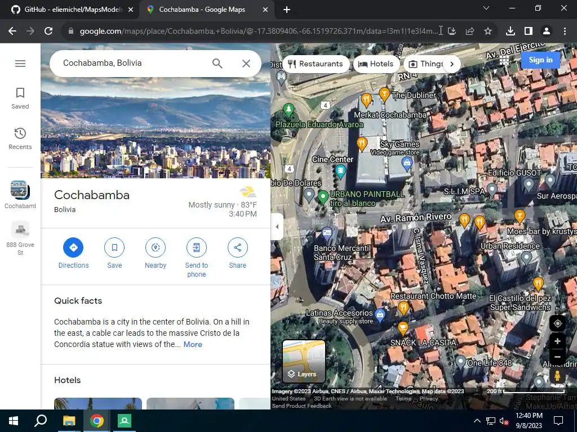Zoom out on the map
Screen dimensions: 577x432
click(x=557, y=357)
